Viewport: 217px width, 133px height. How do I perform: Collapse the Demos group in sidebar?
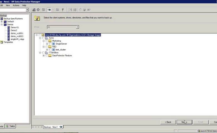click(x=2, y=24)
